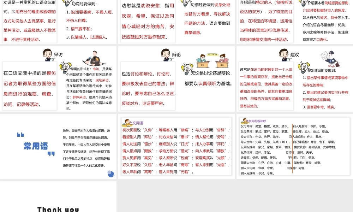Click the reading child icon beside 社交用语
This screenshot has height=212, width=353.
click(127, 123)
